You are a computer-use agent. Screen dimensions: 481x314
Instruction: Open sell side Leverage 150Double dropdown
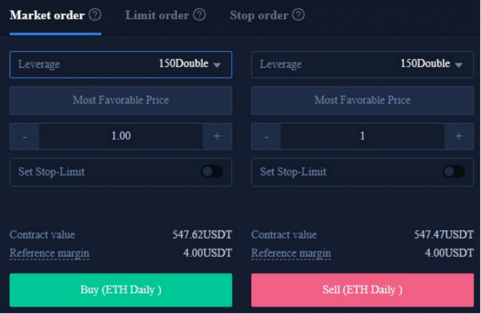pos(363,65)
